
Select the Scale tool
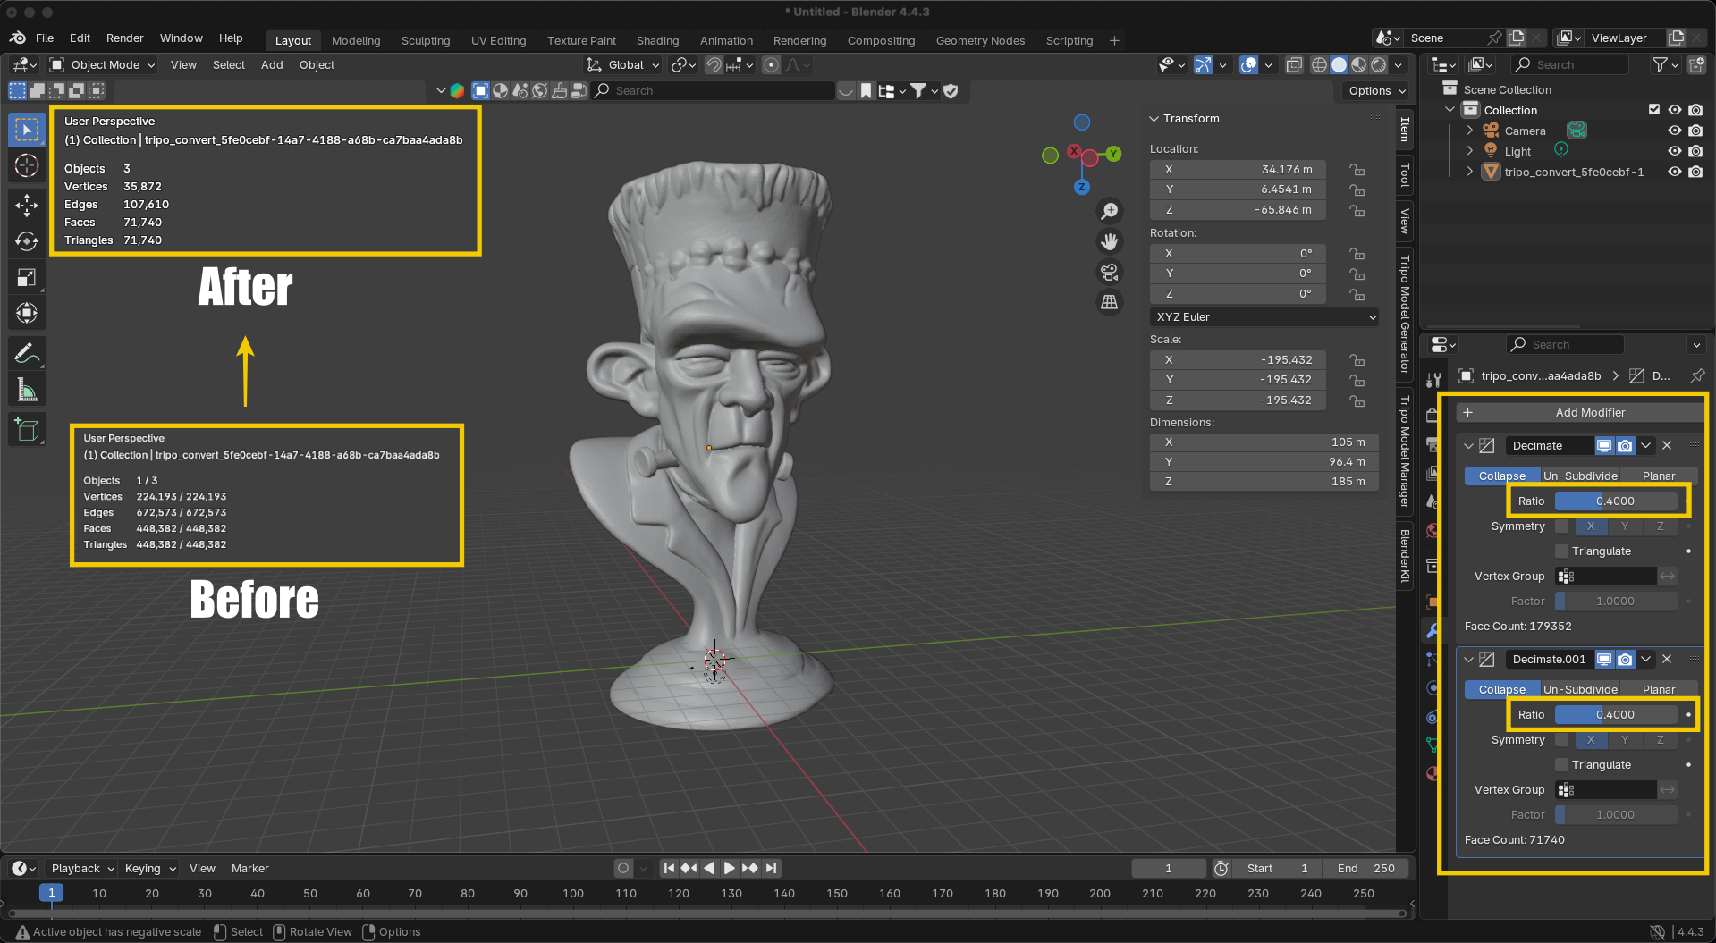pos(27,277)
